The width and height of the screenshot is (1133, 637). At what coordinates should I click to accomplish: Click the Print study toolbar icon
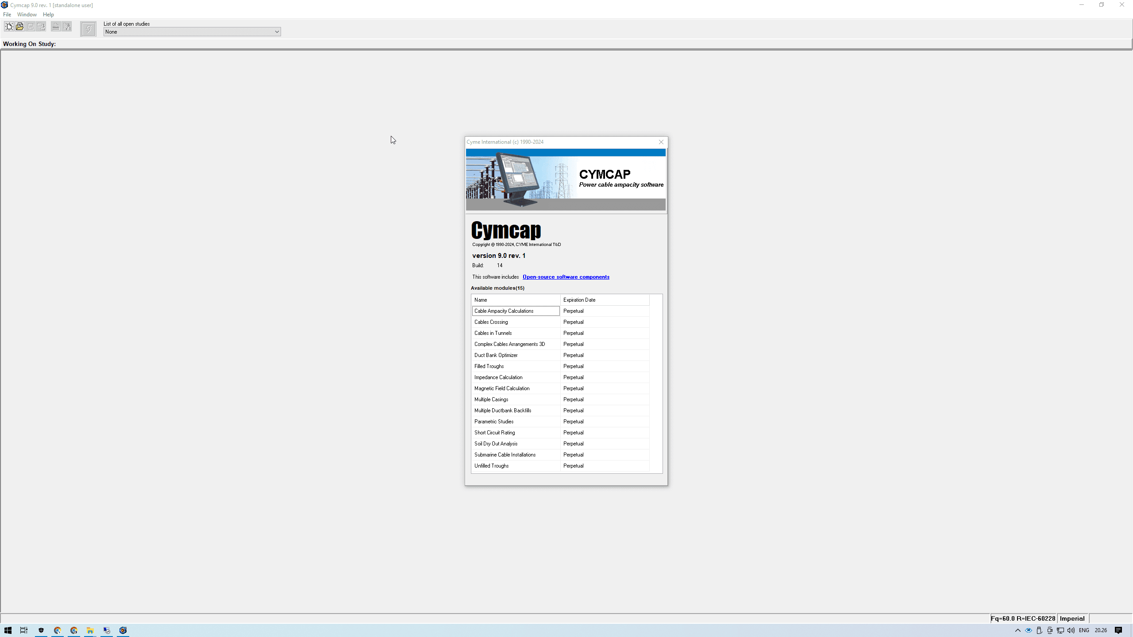pos(55,26)
